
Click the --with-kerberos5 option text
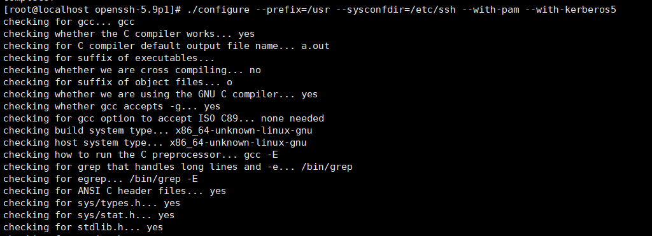(570, 10)
